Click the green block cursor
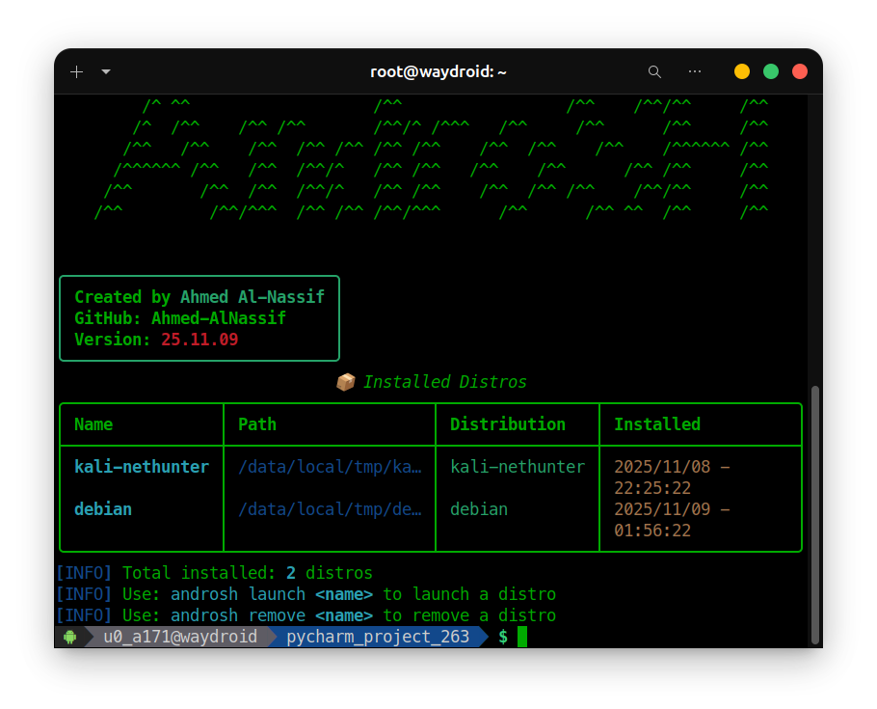The image size is (877, 709). 521,637
